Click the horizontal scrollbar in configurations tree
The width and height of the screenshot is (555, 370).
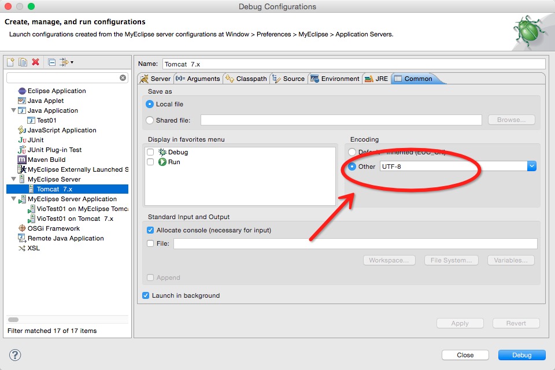coord(13,320)
